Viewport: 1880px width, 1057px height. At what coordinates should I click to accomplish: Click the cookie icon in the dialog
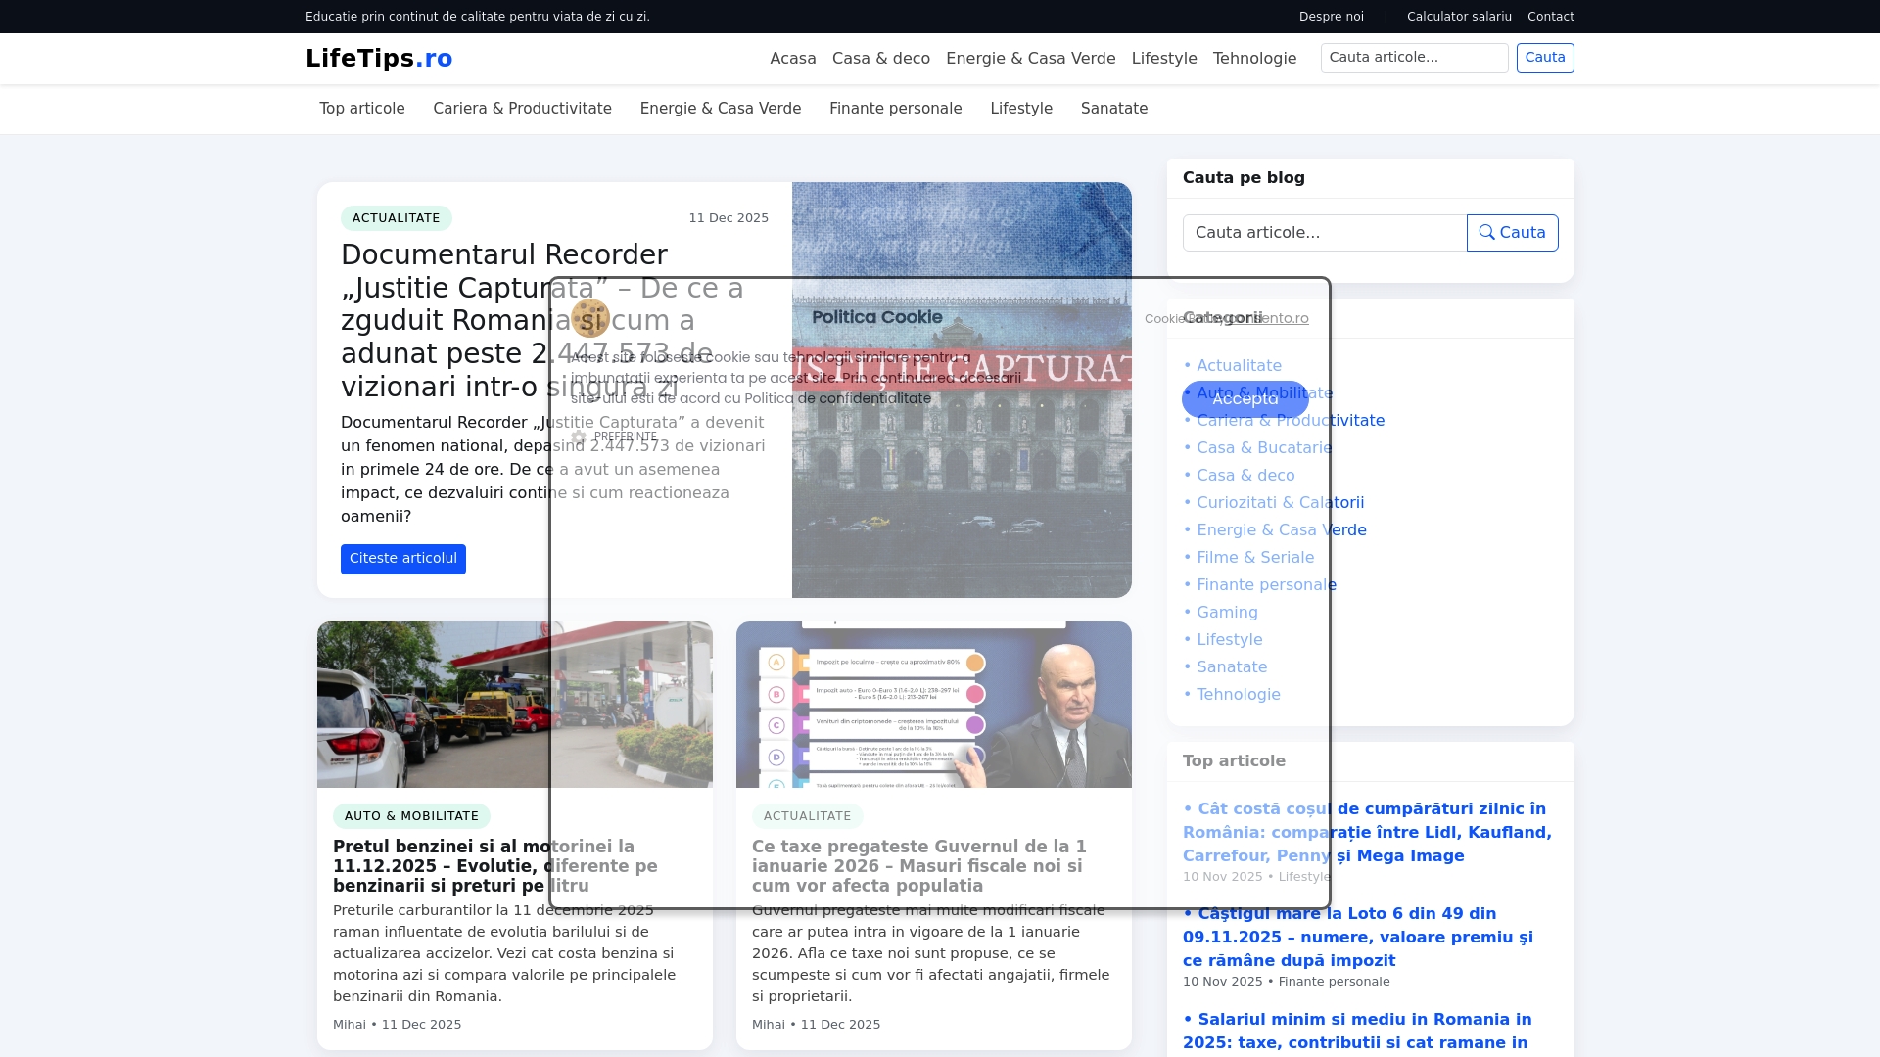[590, 318]
